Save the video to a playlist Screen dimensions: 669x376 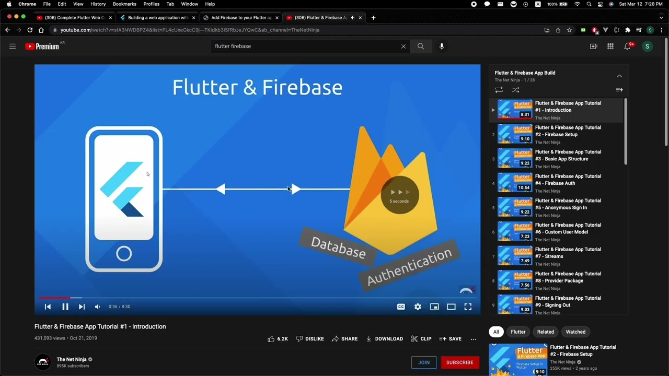click(x=450, y=339)
